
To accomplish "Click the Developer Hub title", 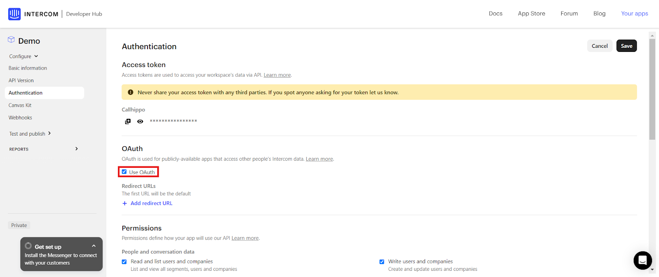I will 84,14.
